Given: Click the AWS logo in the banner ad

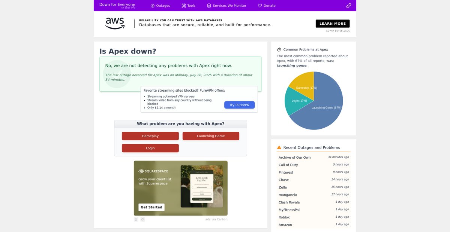Looking at the screenshot, I should tap(115, 23).
